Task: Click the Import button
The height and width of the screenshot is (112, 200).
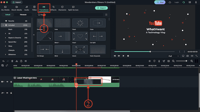Action: point(17,2)
